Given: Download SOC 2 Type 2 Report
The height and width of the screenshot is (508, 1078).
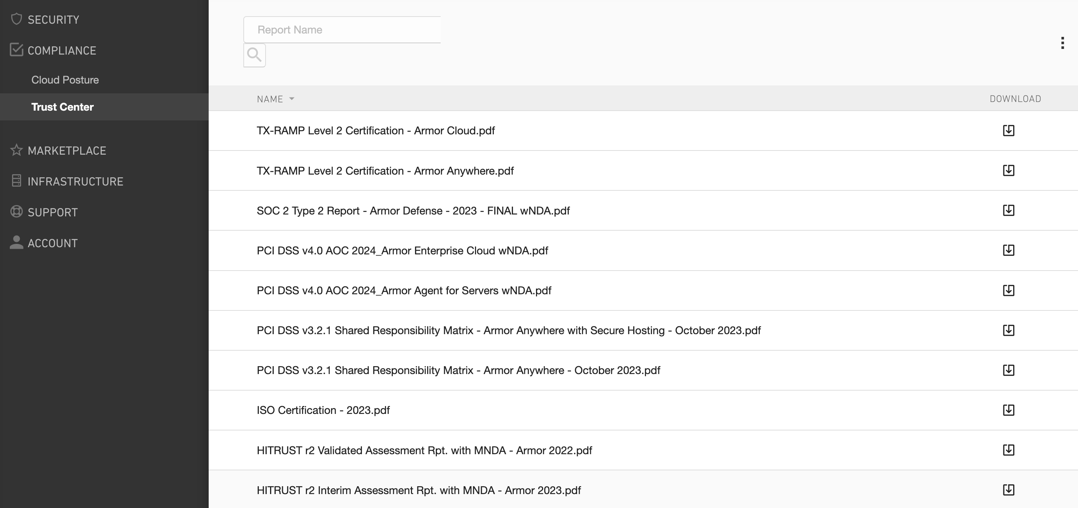Looking at the screenshot, I should tap(1008, 210).
